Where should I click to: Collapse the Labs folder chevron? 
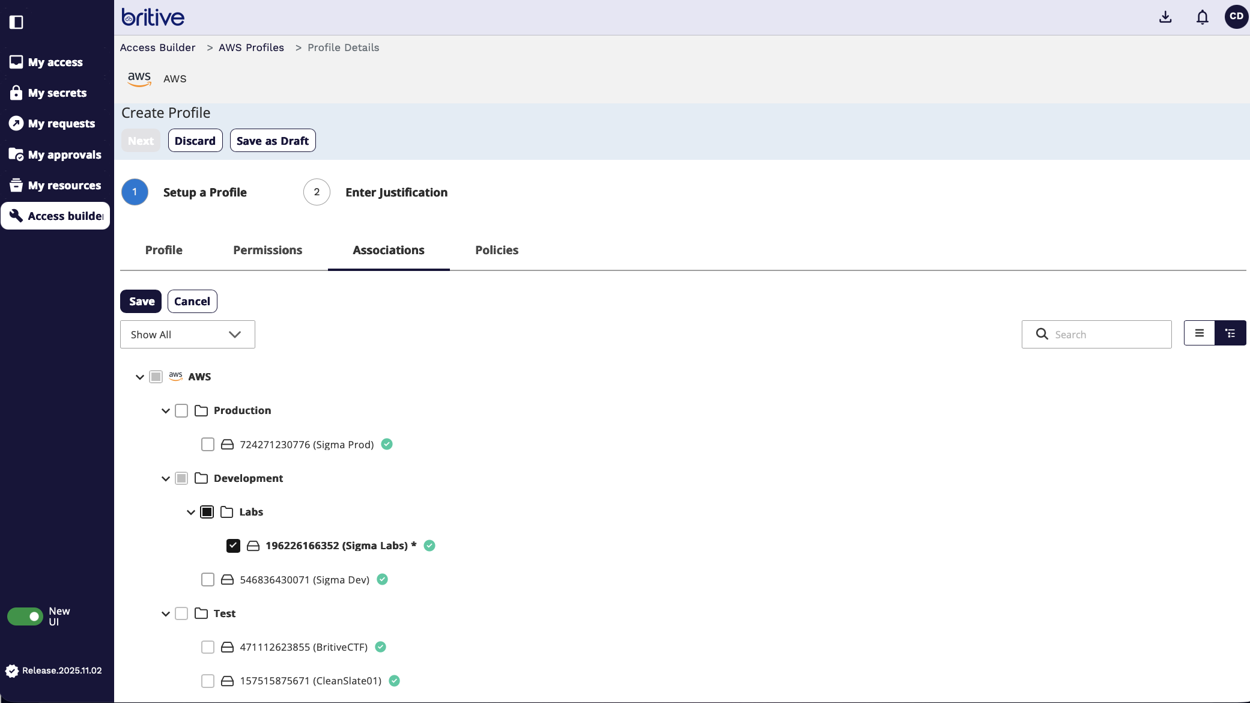pos(191,512)
